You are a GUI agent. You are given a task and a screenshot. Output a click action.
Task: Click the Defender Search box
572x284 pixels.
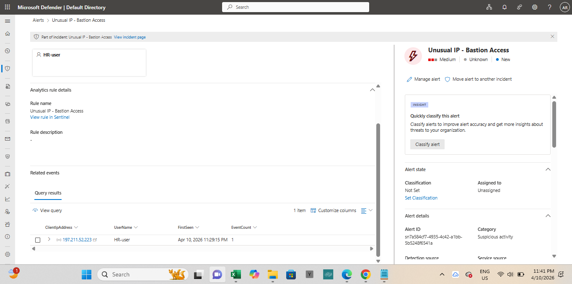[295, 7]
